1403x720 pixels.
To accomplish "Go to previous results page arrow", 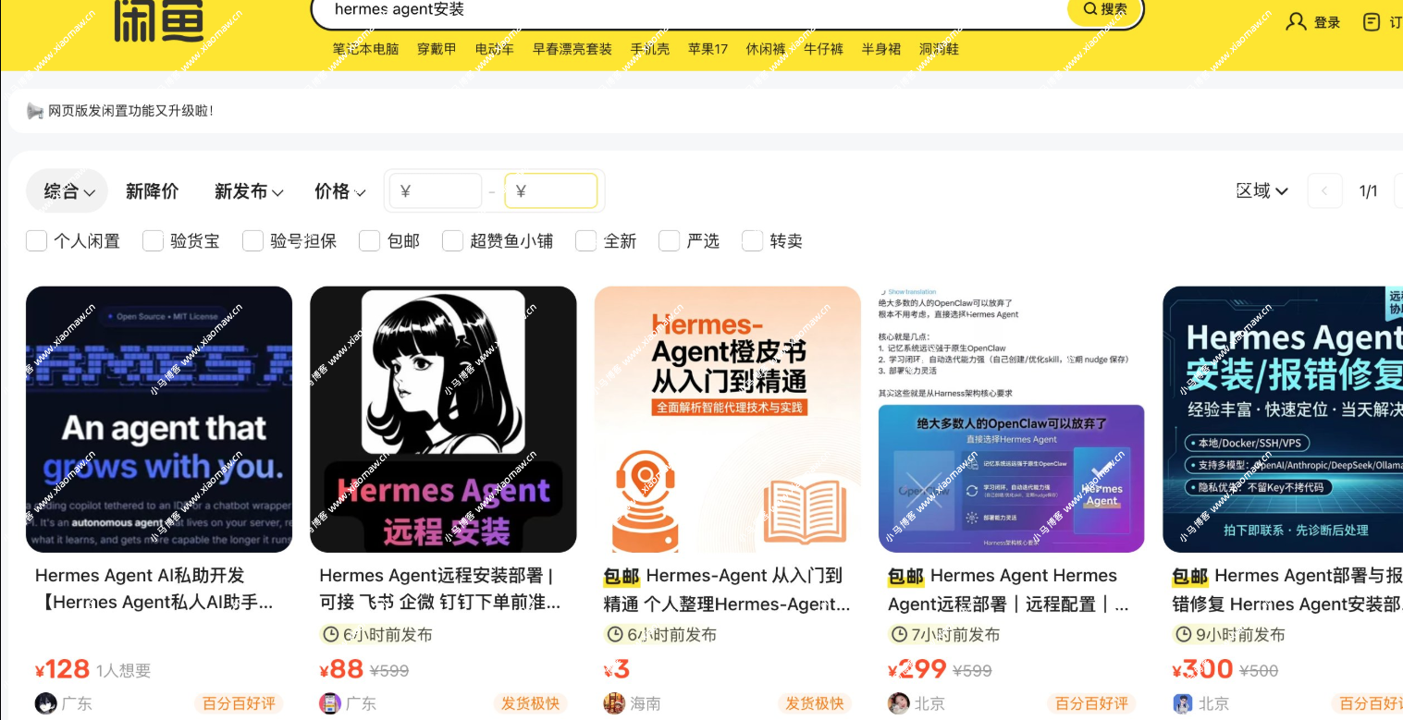I will [1324, 191].
